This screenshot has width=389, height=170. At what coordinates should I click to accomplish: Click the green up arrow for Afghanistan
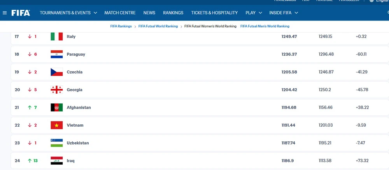point(30,108)
